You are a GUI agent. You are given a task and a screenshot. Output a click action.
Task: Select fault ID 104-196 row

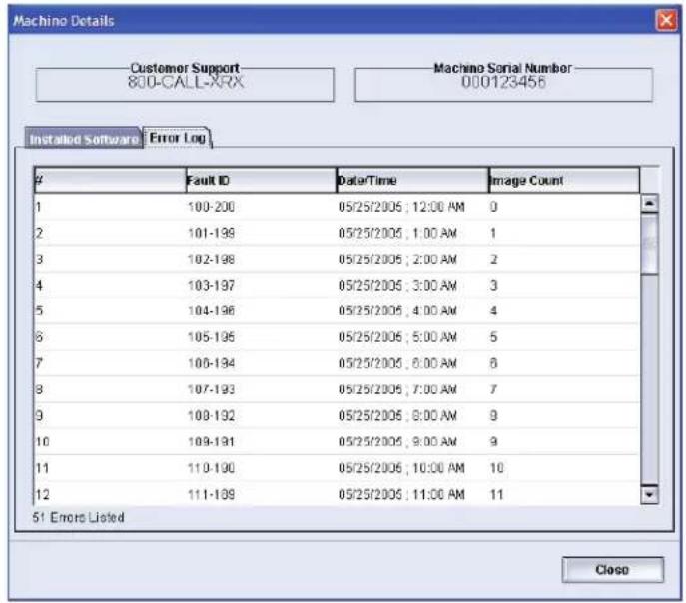click(337, 311)
